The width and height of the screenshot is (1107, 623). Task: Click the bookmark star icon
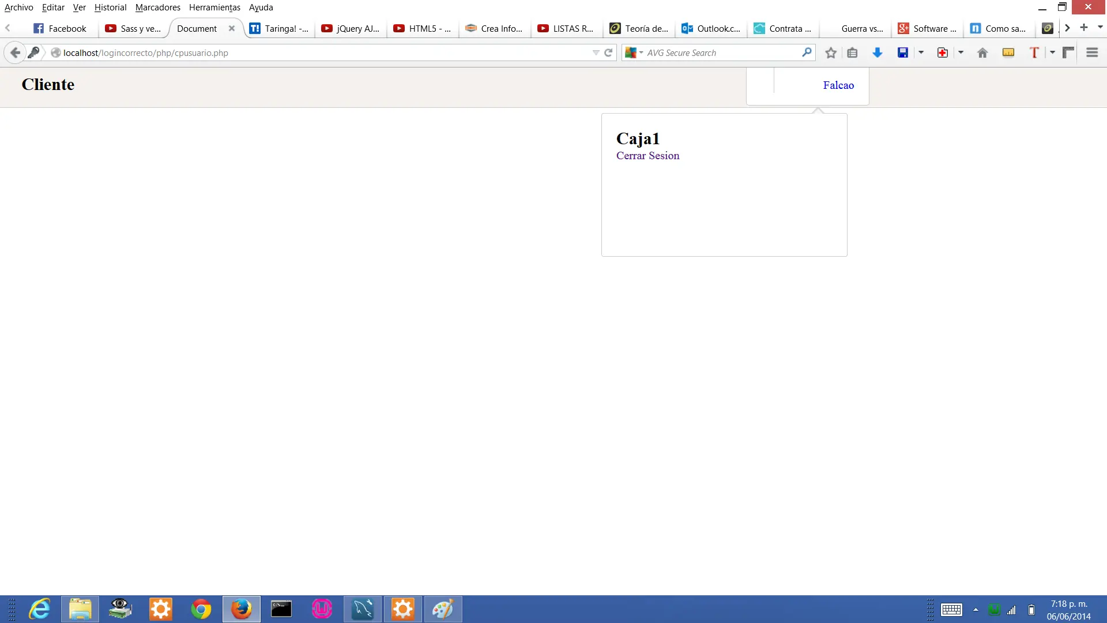[x=830, y=52]
